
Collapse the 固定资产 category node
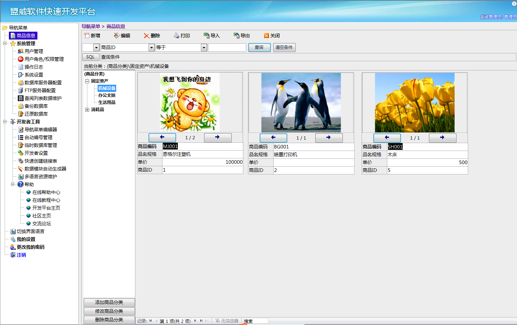click(x=87, y=81)
